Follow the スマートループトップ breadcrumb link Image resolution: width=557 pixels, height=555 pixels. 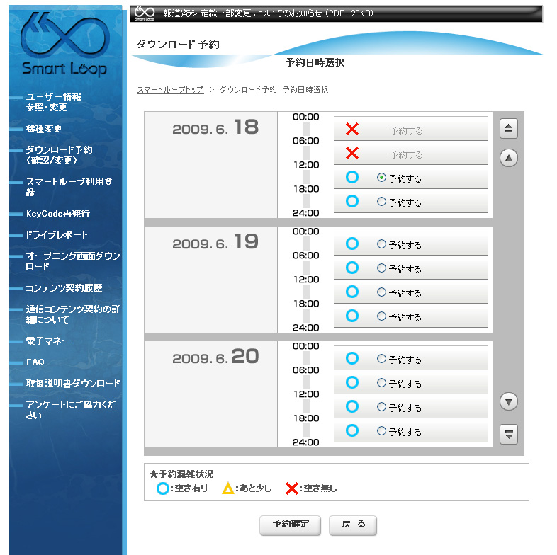(170, 90)
